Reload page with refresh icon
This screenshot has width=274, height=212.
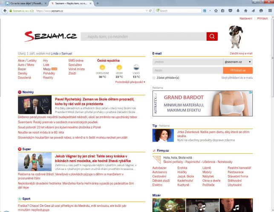point(150,11)
